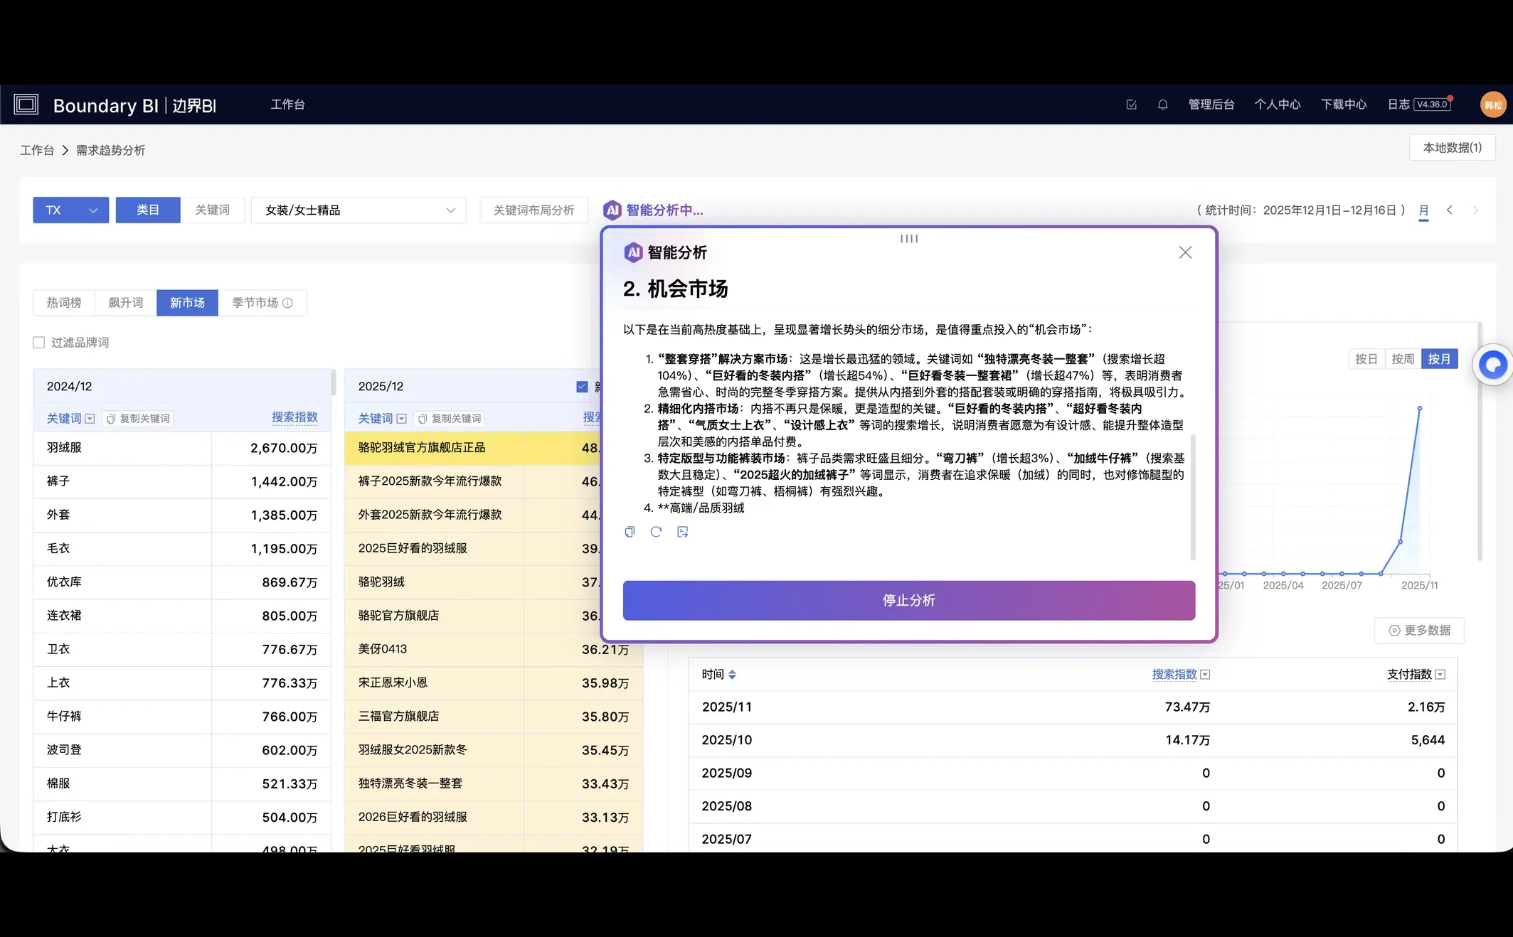Click the info icon beside 季节市场 tab
This screenshot has height=937, width=1513.
[x=287, y=302]
